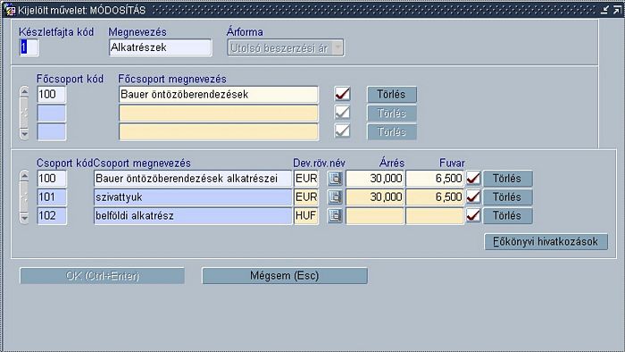625x352 pixels.
Task: Delete group 102 using Törlés button
Action: click(507, 215)
